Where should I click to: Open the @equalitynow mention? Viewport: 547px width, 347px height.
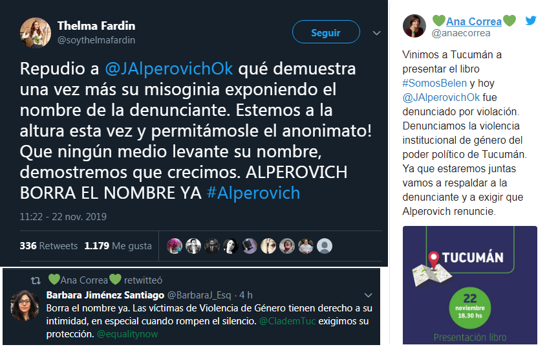click(x=127, y=334)
